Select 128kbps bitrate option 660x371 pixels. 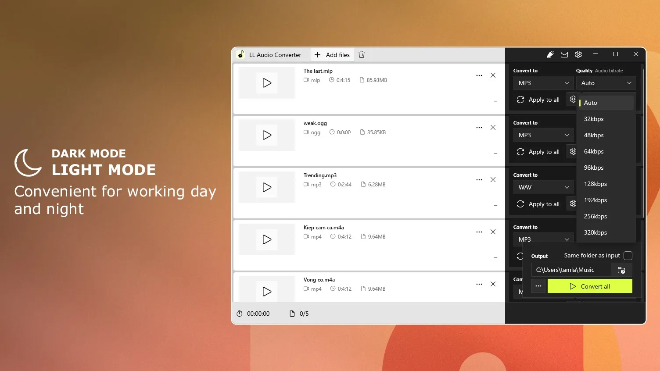(606, 184)
